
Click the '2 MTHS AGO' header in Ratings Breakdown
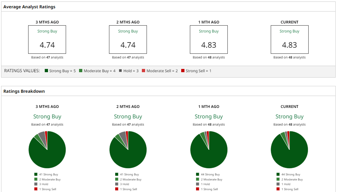pyautogui.click(x=128, y=106)
